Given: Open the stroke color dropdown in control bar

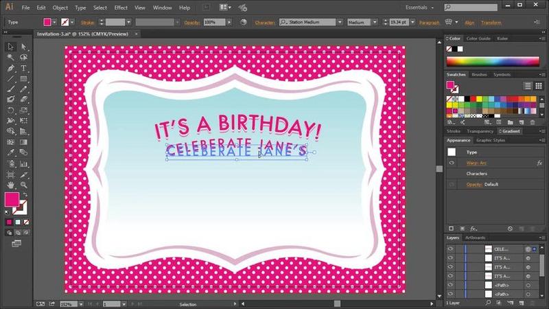Looking at the screenshot, I should 72,22.
